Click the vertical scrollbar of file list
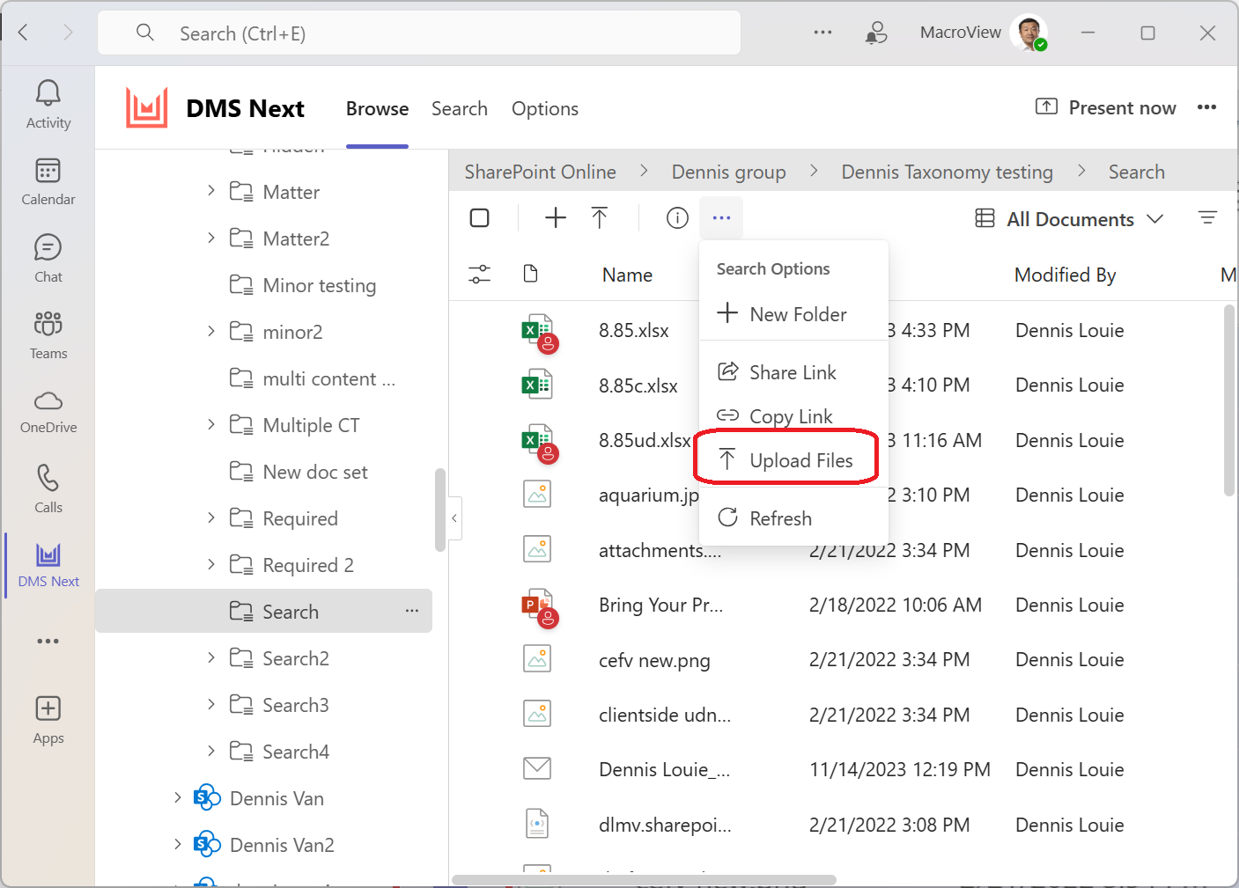 click(1229, 401)
